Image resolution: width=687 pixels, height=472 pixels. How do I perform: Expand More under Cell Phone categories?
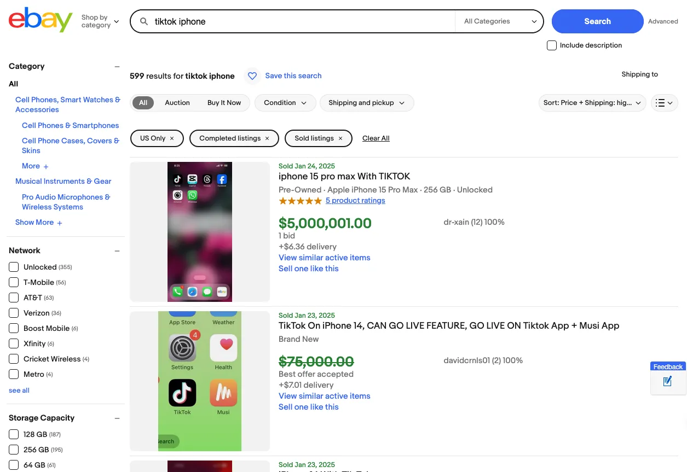click(x=36, y=166)
